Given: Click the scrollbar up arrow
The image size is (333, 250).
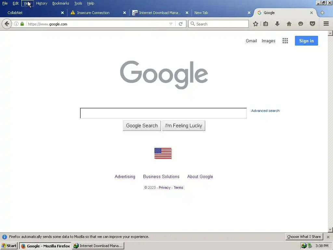Looking at the screenshot, I should pos(330,33).
